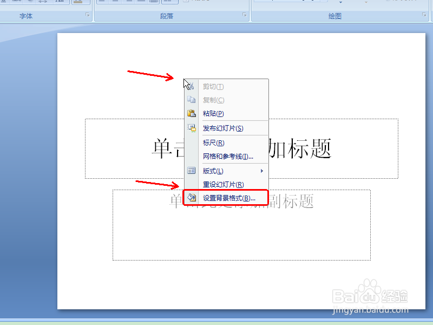Select the greyed Cut scissors icon

pyautogui.click(x=191, y=86)
